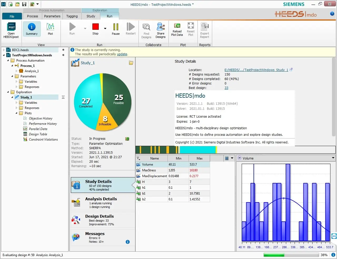Viewport: 337px width, 259px height.
Task: Select Parallel Data plot
Action: pos(38,129)
